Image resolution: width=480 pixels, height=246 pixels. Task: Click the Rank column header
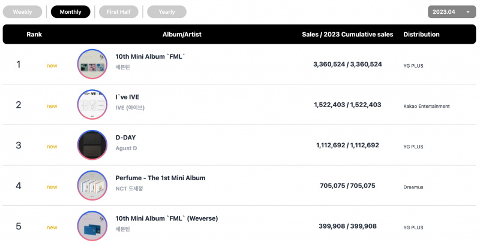click(x=34, y=34)
